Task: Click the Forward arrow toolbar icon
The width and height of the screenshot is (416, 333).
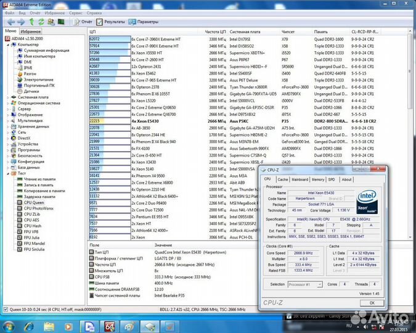Action: (x=21, y=22)
